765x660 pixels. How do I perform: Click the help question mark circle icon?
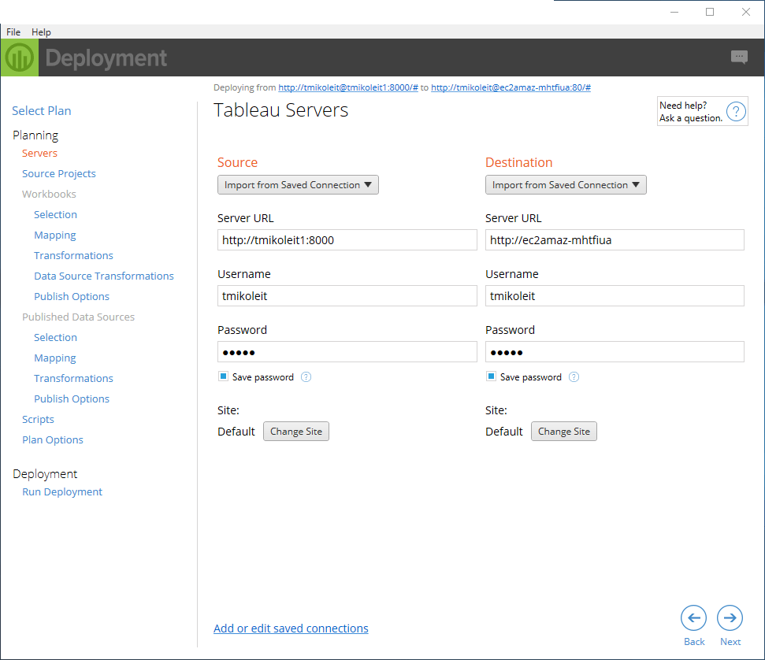736,112
